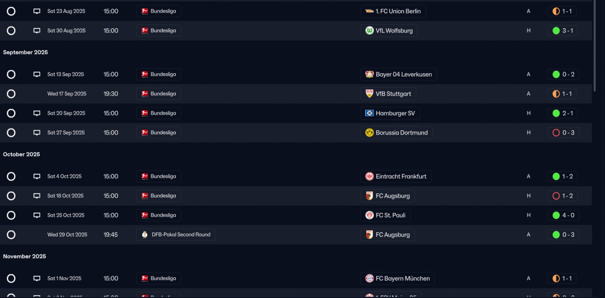Select the circle beside Wed 17 Sep fixture
This screenshot has height=298, width=605.
[x=11, y=94]
